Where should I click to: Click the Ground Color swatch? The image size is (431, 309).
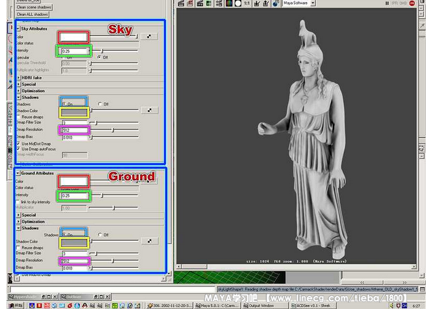pos(74,182)
